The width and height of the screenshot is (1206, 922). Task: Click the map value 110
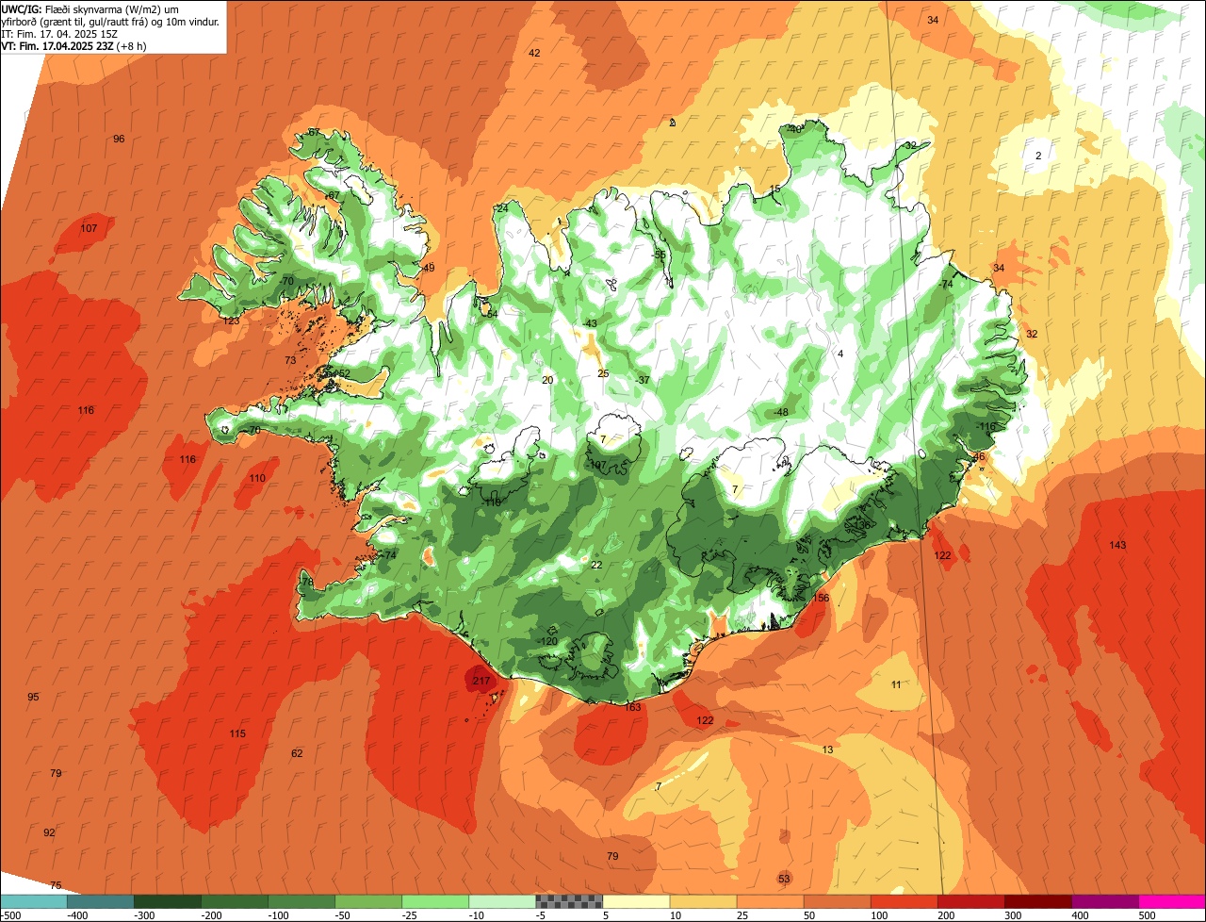click(257, 478)
